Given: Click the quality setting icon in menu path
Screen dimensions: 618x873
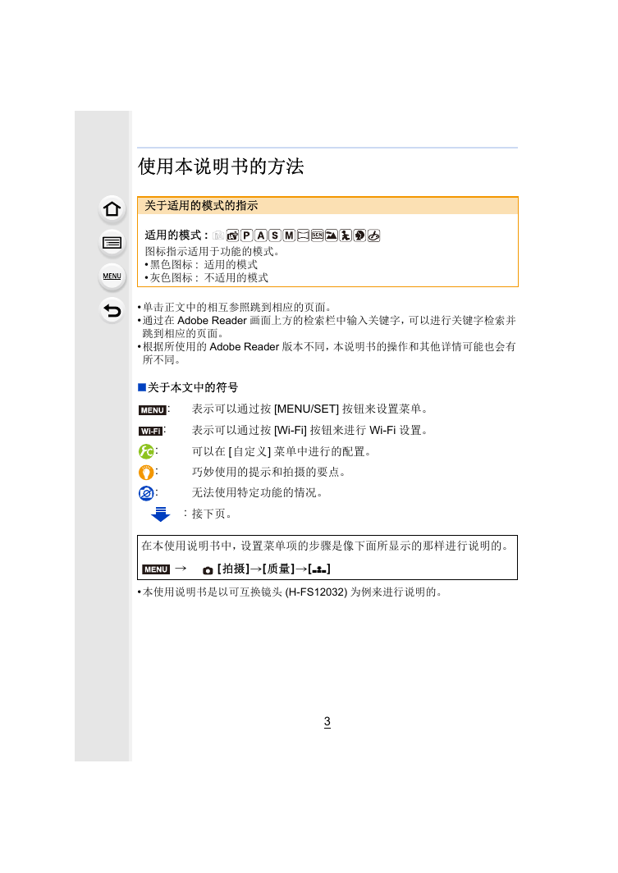Looking at the screenshot, I should [x=319, y=569].
